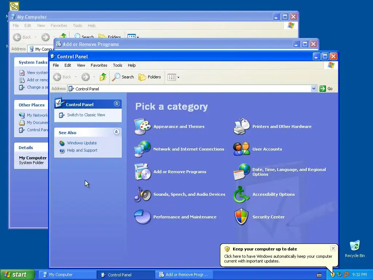Image resolution: width=373 pixels, height=280 pixels.
Task: Click View system information in My Computer window
Action: click(38, 73)
